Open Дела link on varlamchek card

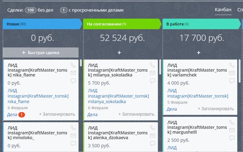coord(172,109)
